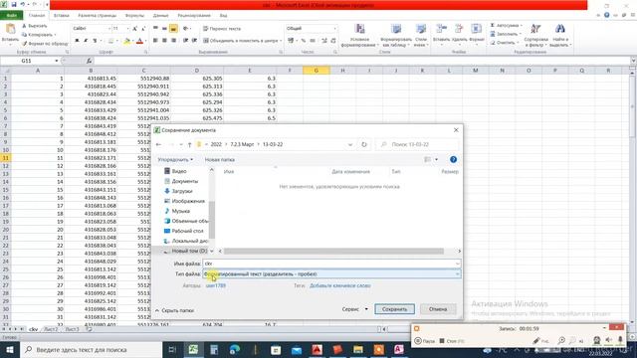Image resolution: width=637 pixels, height=358 pixels.
Task: Open the view options dropdown in dialog
Action: pyautogui.click(x=436, y=159)
